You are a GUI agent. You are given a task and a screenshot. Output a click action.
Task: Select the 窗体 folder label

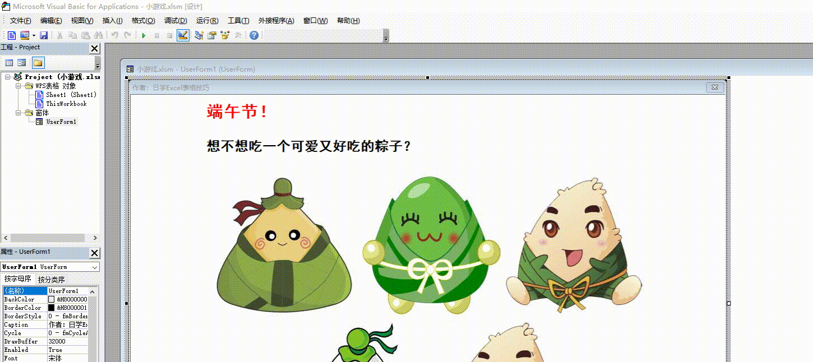[42, 113]
